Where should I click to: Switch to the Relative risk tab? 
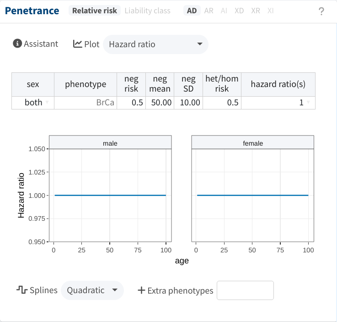95,11
